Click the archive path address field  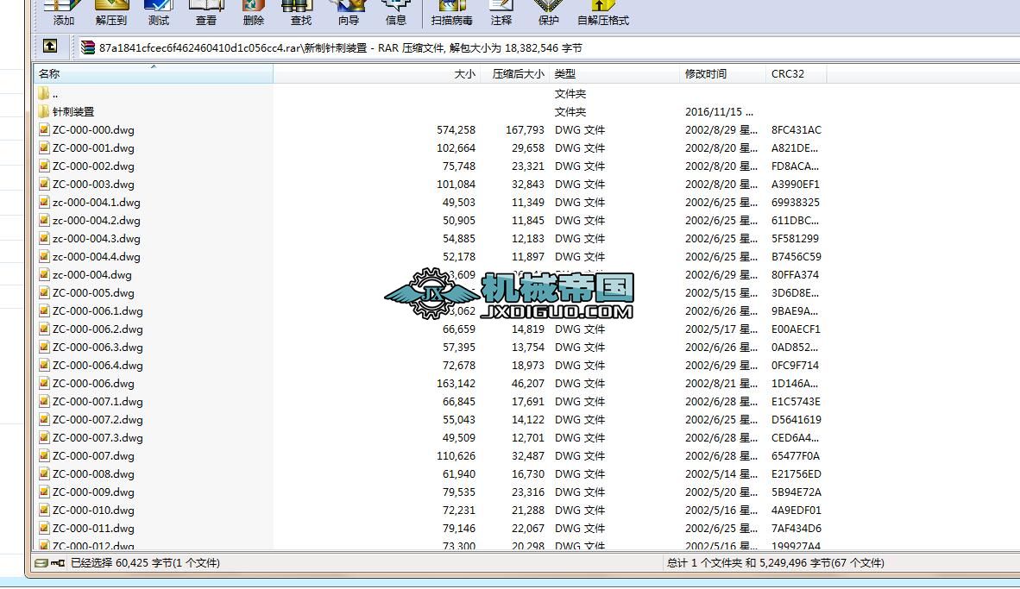point(546,47)
